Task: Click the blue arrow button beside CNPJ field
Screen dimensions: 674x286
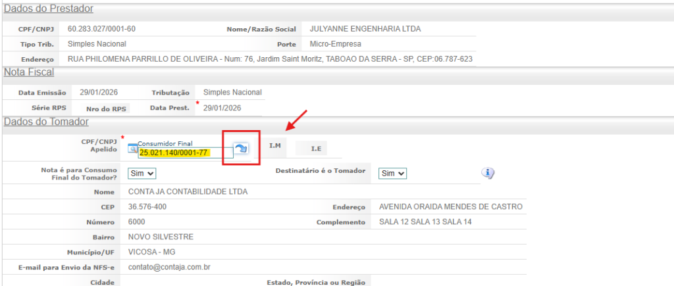Action: click(241, 149)
